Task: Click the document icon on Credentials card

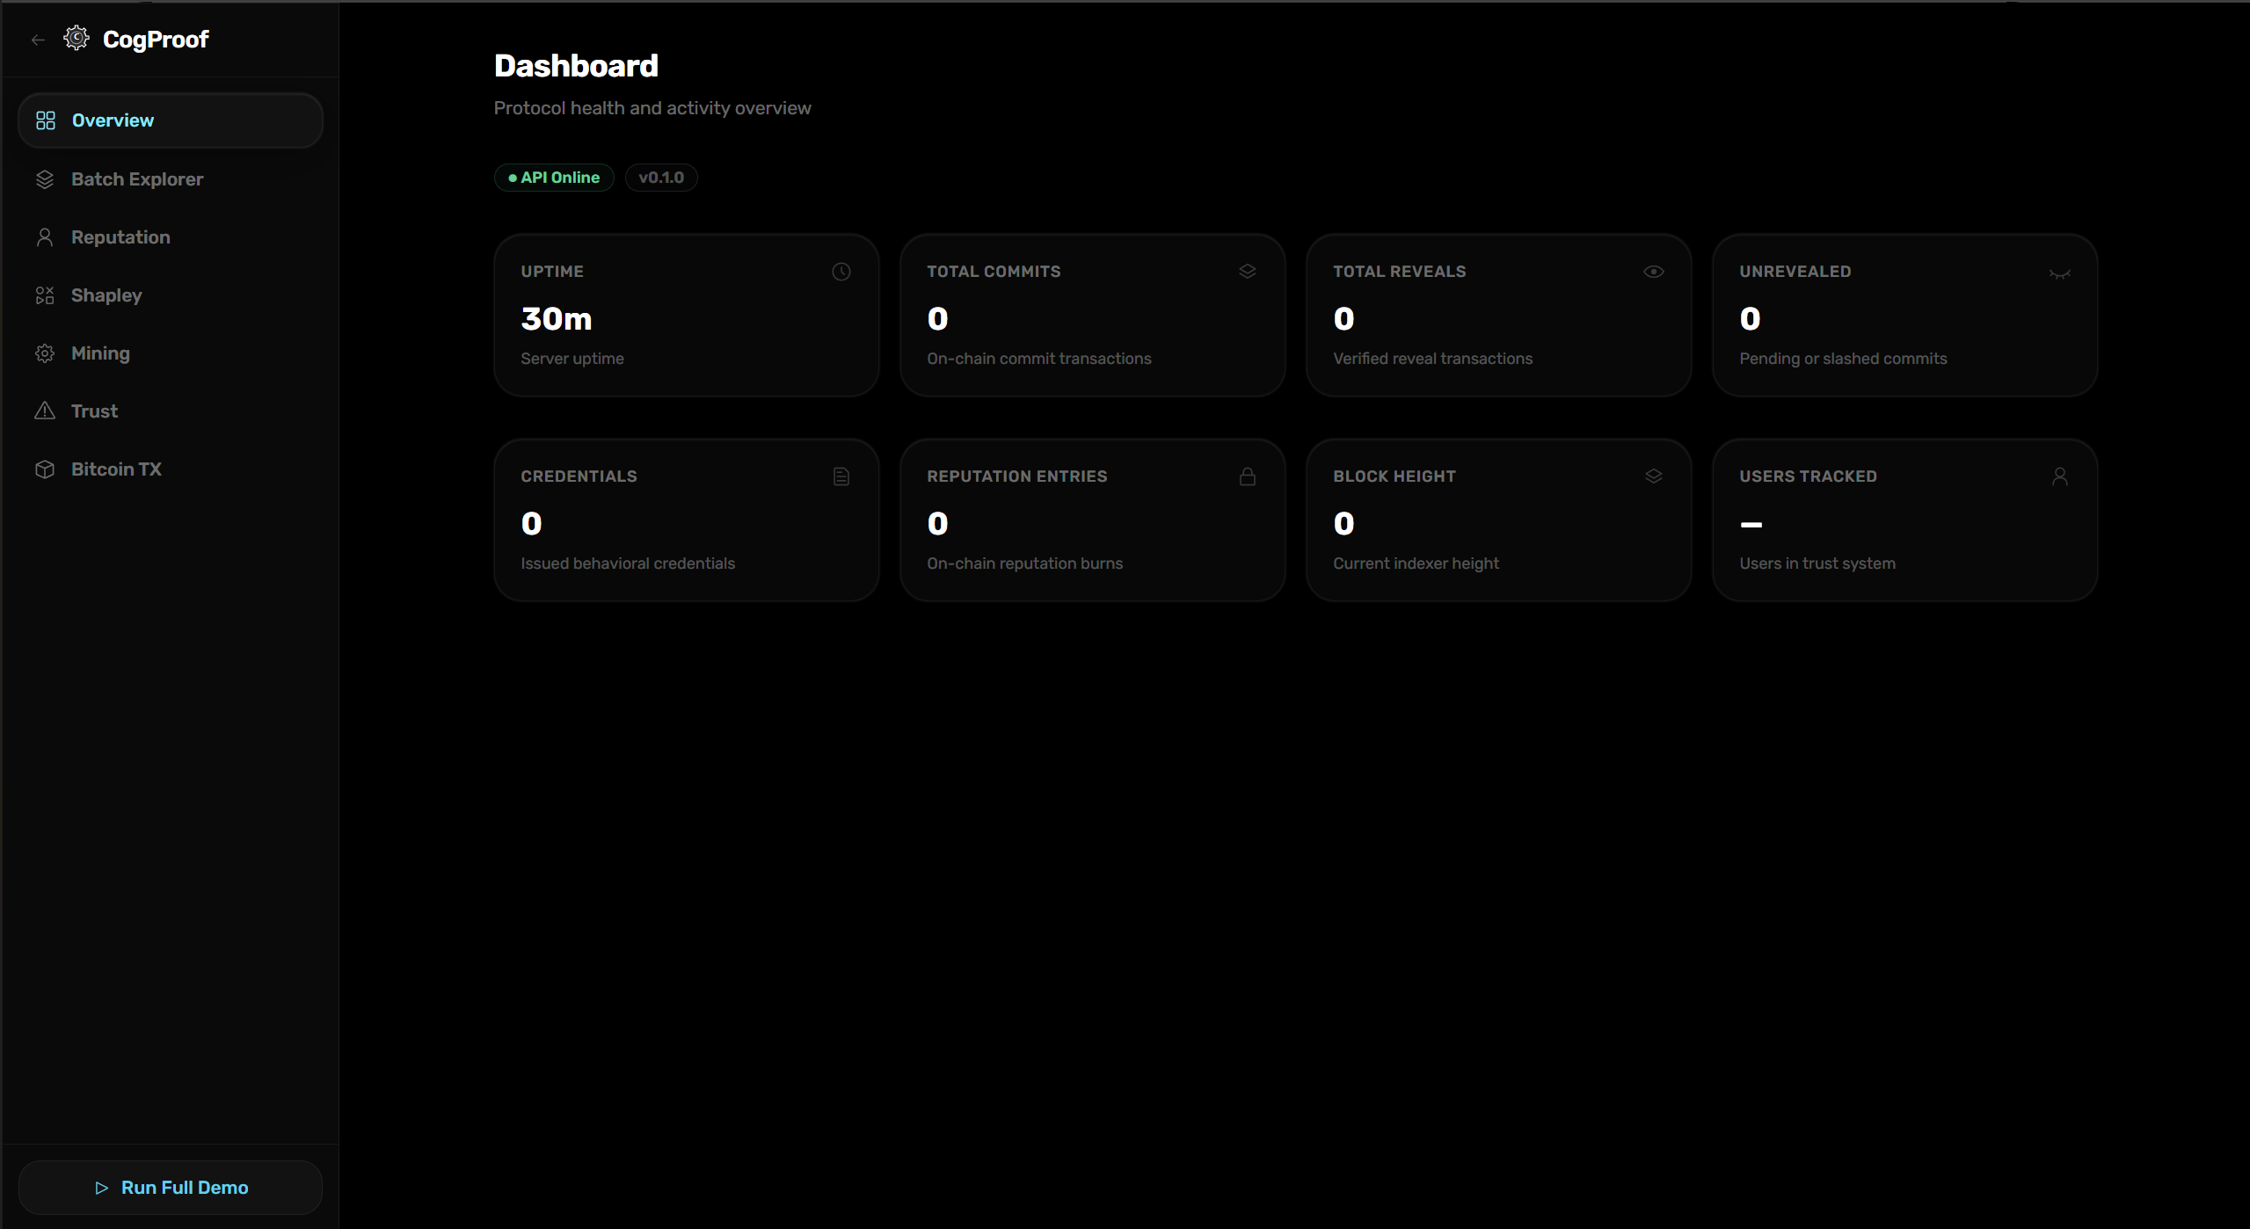Action: (841, 476)
